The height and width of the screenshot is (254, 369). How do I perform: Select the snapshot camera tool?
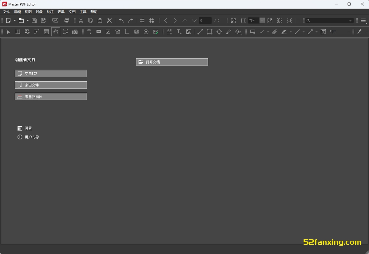75,32
